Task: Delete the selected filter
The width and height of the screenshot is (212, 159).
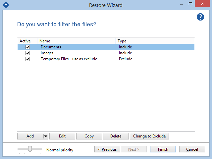Action: point(116,136)
